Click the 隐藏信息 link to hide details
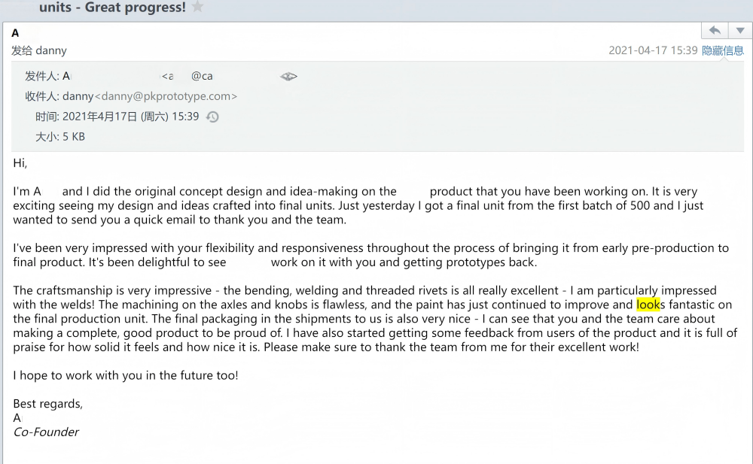The image size is (753, 464). pyautogui.click(x=723, y=51)
